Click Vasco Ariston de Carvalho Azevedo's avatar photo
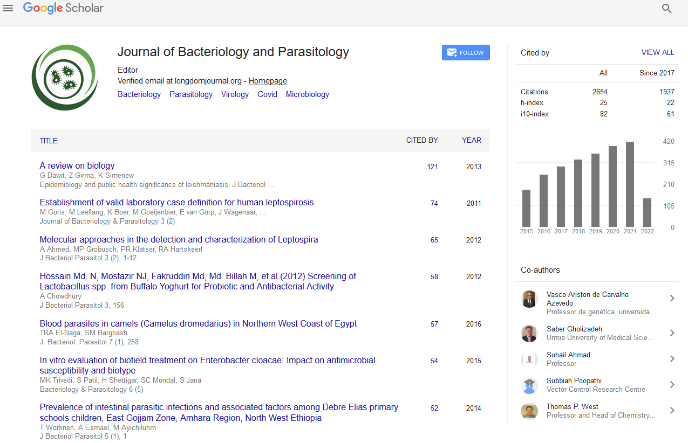The width and height of the screenshot is (688, 443). 529,299
